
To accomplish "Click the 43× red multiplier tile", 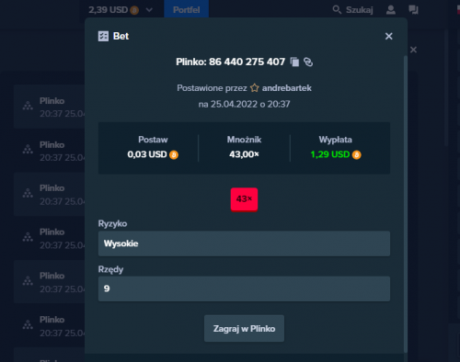I will pos(244,199).
